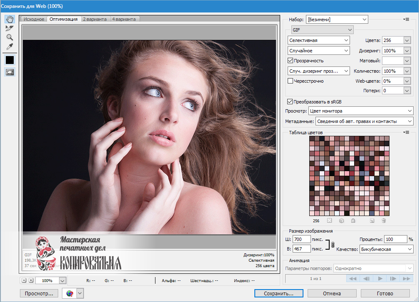Enable the Чересстрочно checkbox
Viewport: 419px width, 302px height.
tap(291, 81)
